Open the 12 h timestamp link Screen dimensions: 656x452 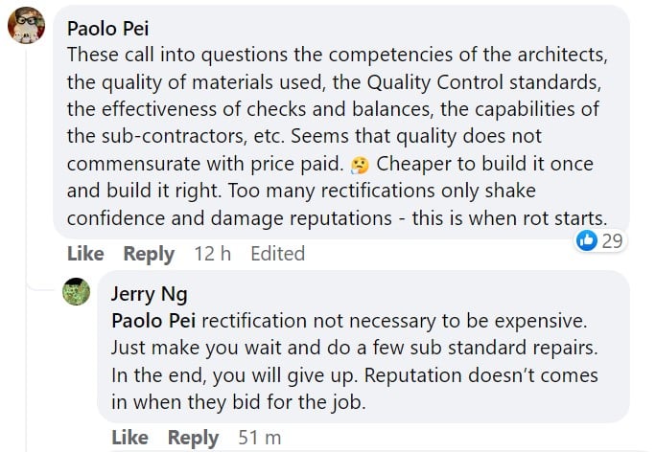pyautogui.click(x=213, y=254)
